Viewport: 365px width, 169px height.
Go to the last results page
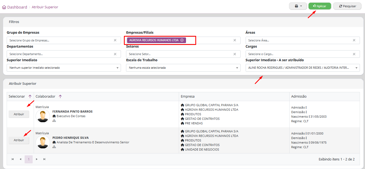44,159
